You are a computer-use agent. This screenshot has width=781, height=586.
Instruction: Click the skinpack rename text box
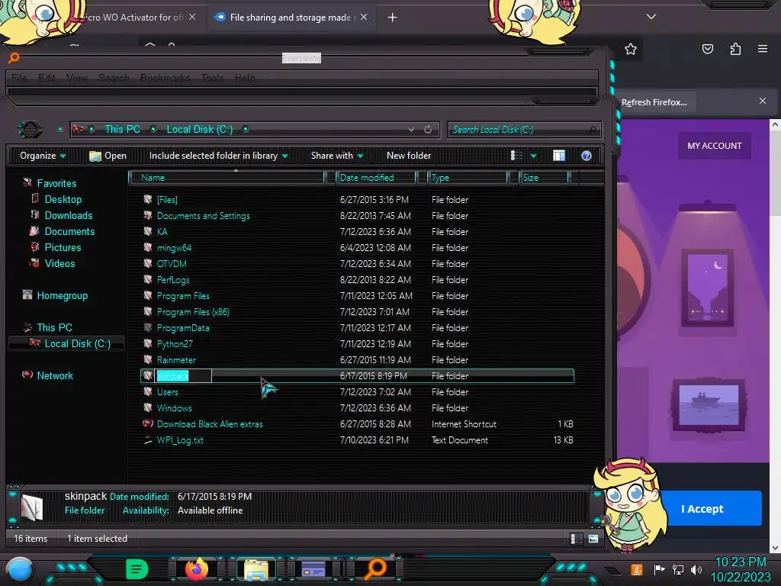(184, 375)
